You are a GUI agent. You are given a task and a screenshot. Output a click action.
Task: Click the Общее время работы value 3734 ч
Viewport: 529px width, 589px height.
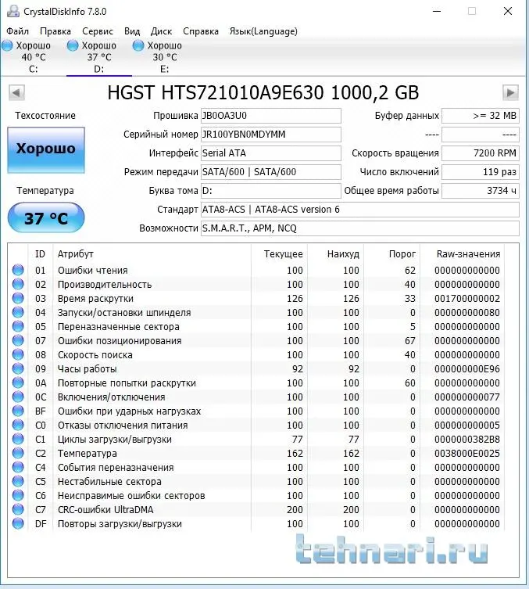coord(481,191)
